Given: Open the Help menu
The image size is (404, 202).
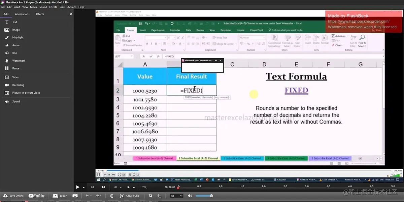Looking at the screenshot, I should click(81, 7).
